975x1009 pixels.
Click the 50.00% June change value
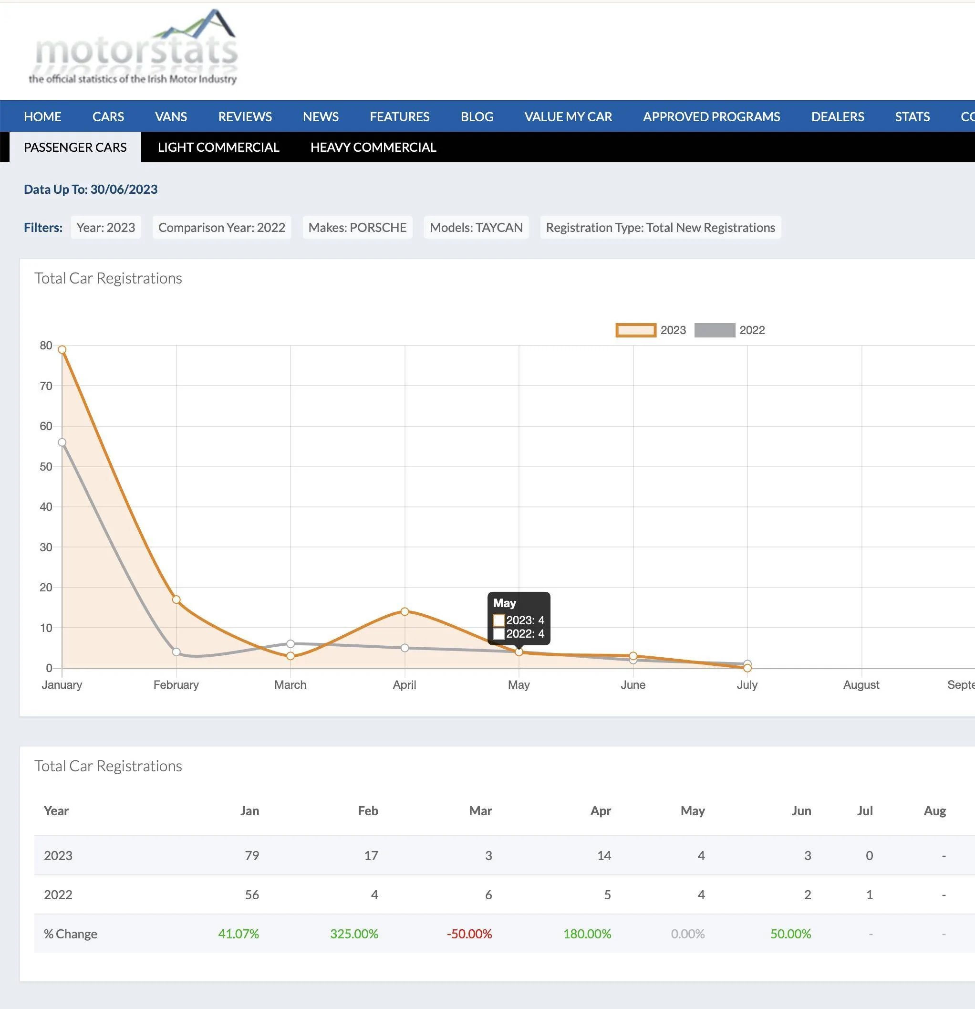(x=791, y=934)
